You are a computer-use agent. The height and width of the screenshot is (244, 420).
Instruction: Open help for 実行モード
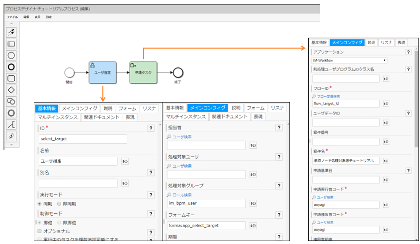click(151, 195)
